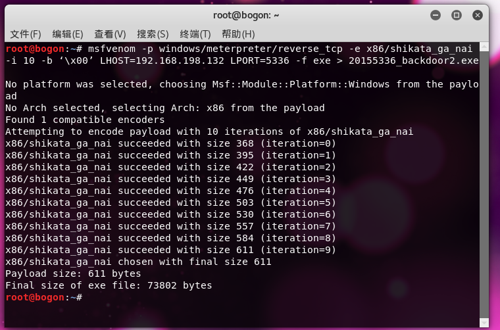Maximize the terminal window
The width and height of the screenshot is (500, 330).
(x=457, y=15)
